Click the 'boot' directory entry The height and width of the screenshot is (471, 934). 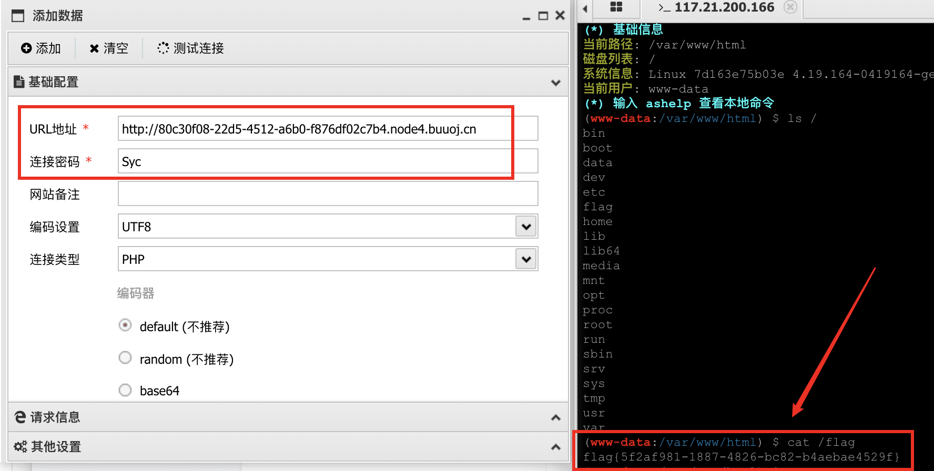coord(597,148)
